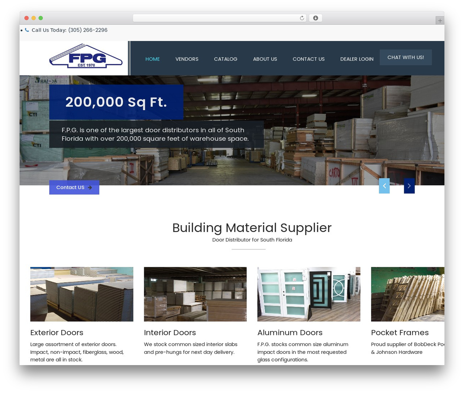The image size is (464, 393).
Task: Go to the Contact Us menu item
Action: click(309, 59)
